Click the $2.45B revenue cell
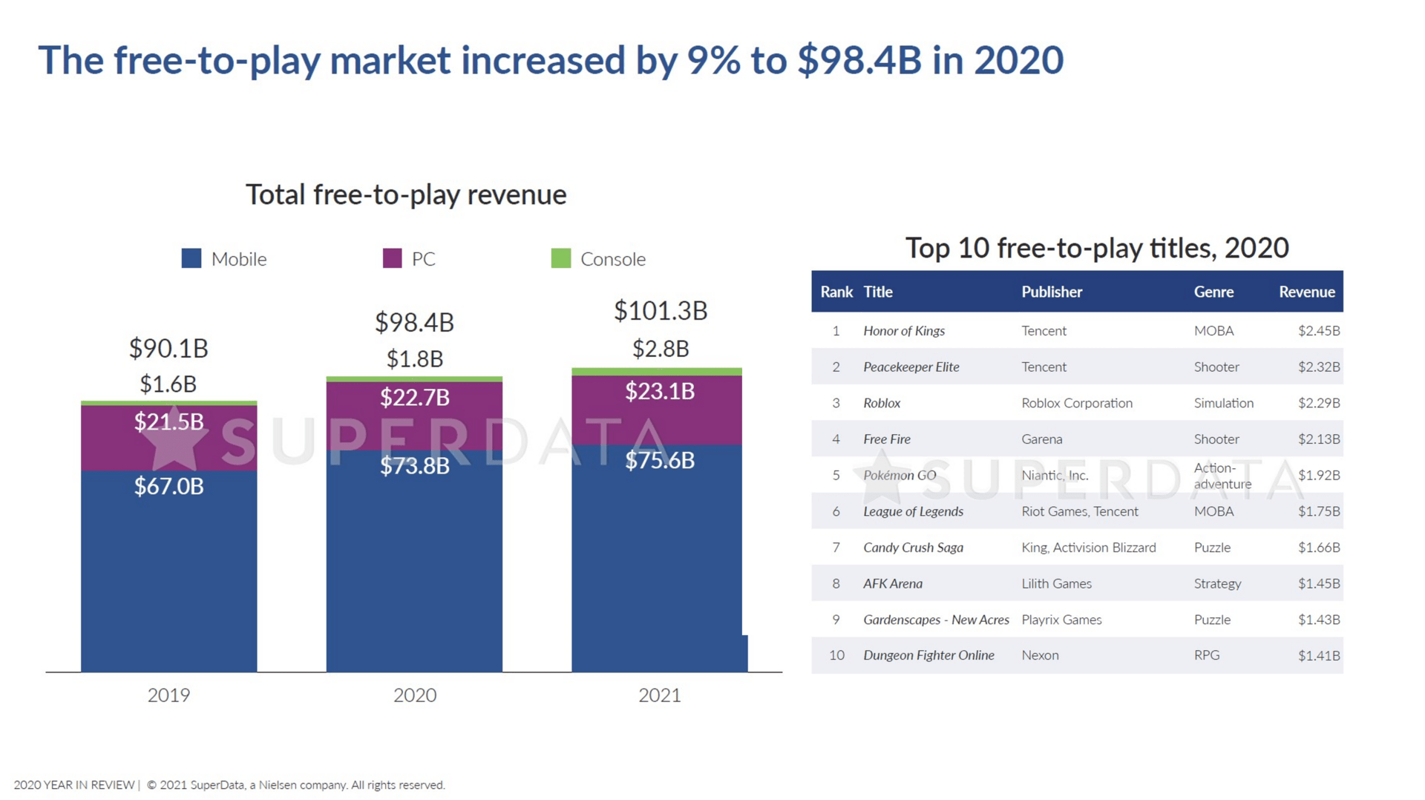Viewport: 1425px width, 800px height. (1319, 331)
